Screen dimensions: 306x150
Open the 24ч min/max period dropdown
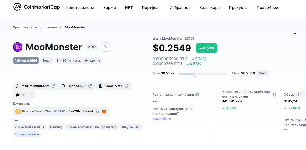click(263, 73)
